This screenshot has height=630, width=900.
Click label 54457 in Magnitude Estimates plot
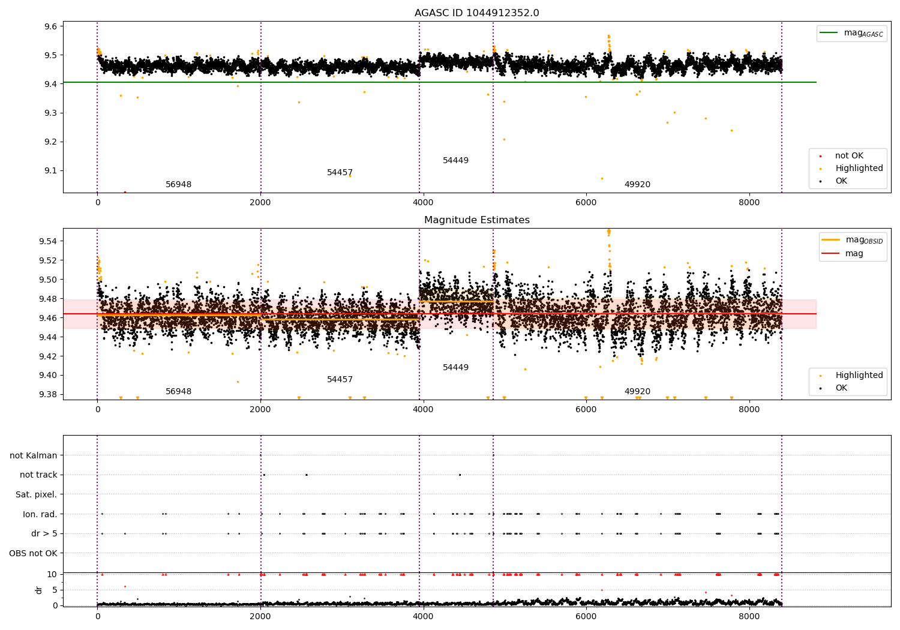(x=340, y=380)
